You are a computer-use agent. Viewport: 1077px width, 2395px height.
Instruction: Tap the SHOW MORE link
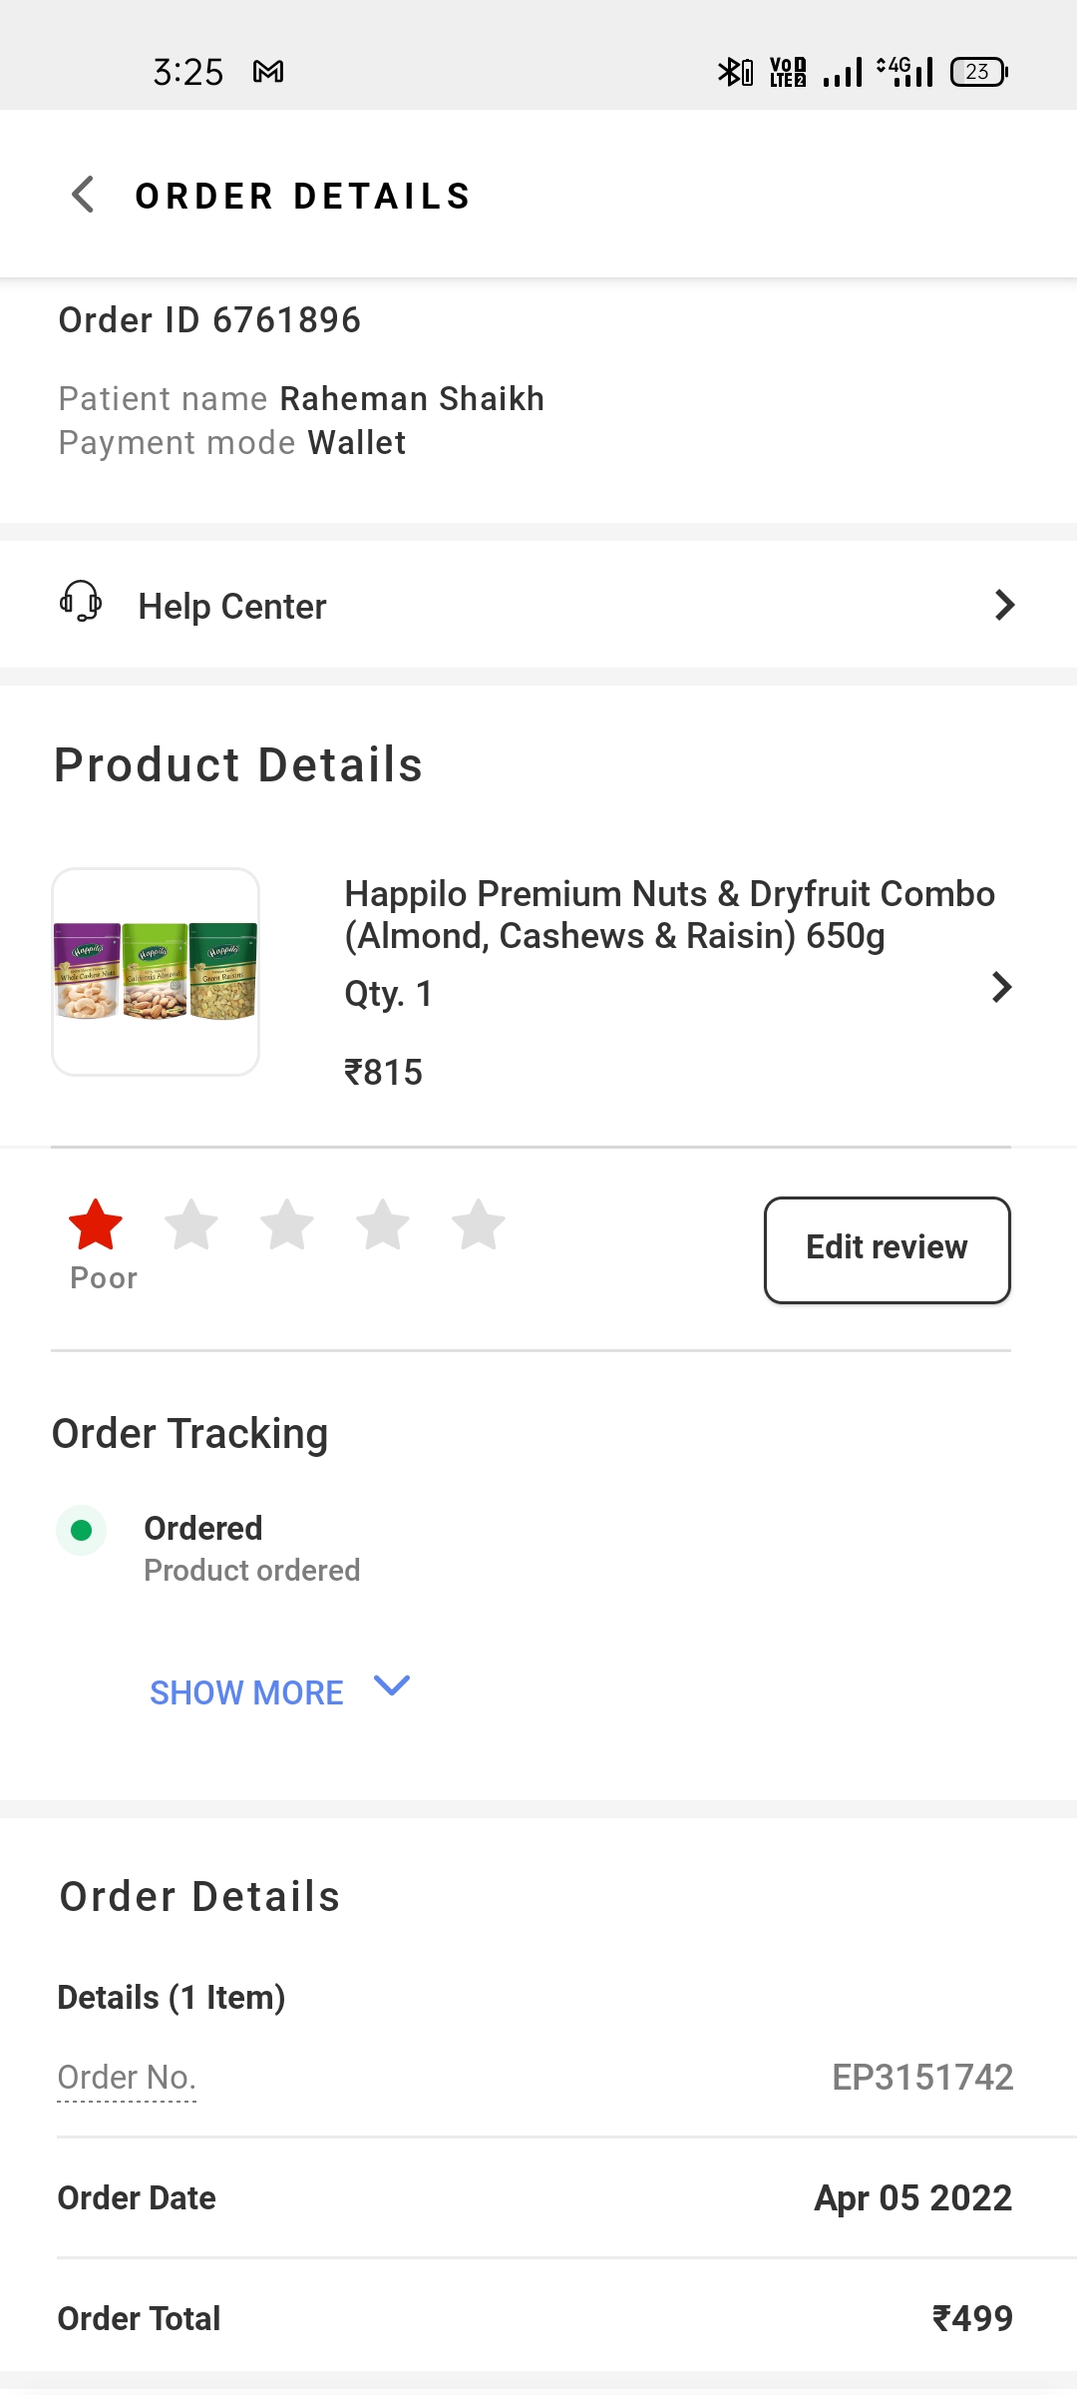[x=246, y=1692]
